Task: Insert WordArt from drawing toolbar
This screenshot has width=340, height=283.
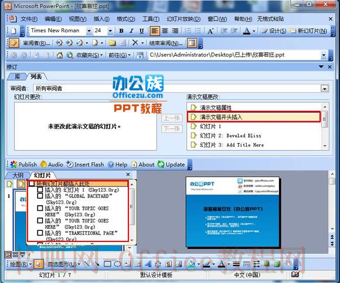Action: pos(148,264)
